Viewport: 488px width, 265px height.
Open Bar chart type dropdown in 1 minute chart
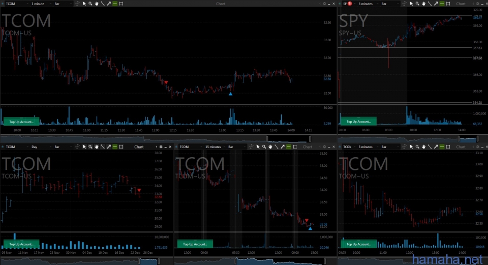63,4
